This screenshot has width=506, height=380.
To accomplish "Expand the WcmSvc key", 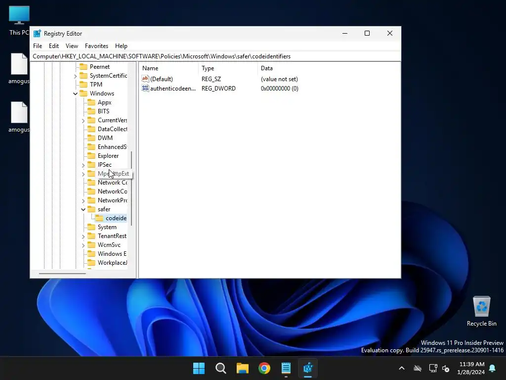I will (x=83, y=245).
